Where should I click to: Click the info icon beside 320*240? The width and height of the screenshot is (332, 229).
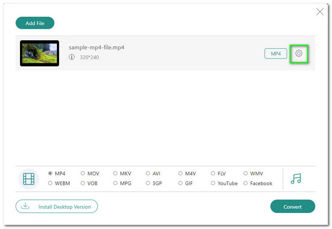(71, 57)
